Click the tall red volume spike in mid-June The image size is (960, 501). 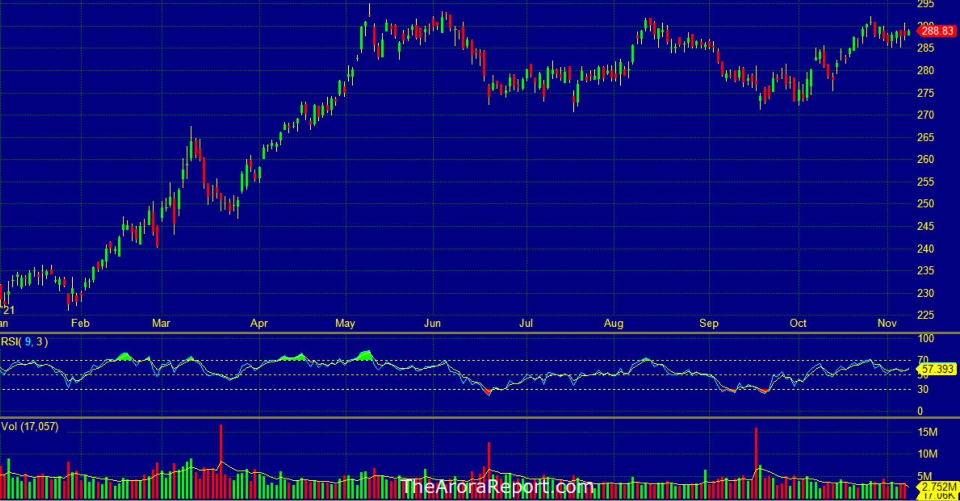point(489,470)
